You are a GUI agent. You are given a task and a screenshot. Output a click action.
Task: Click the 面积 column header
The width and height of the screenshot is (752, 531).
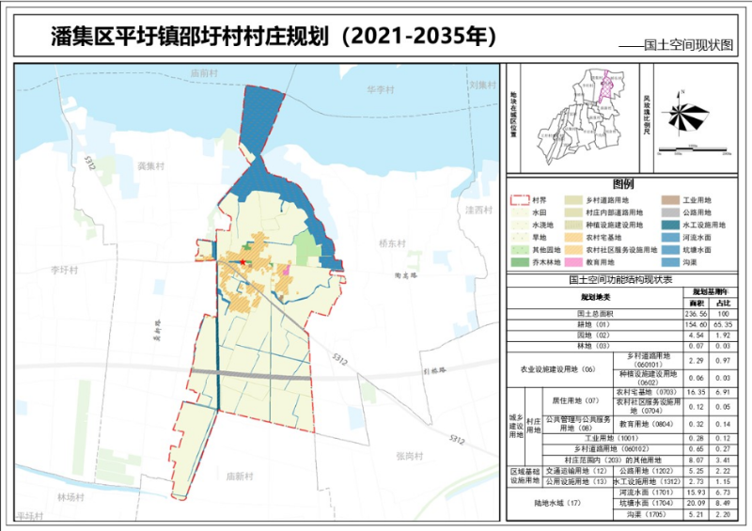(x=697, y=304)
